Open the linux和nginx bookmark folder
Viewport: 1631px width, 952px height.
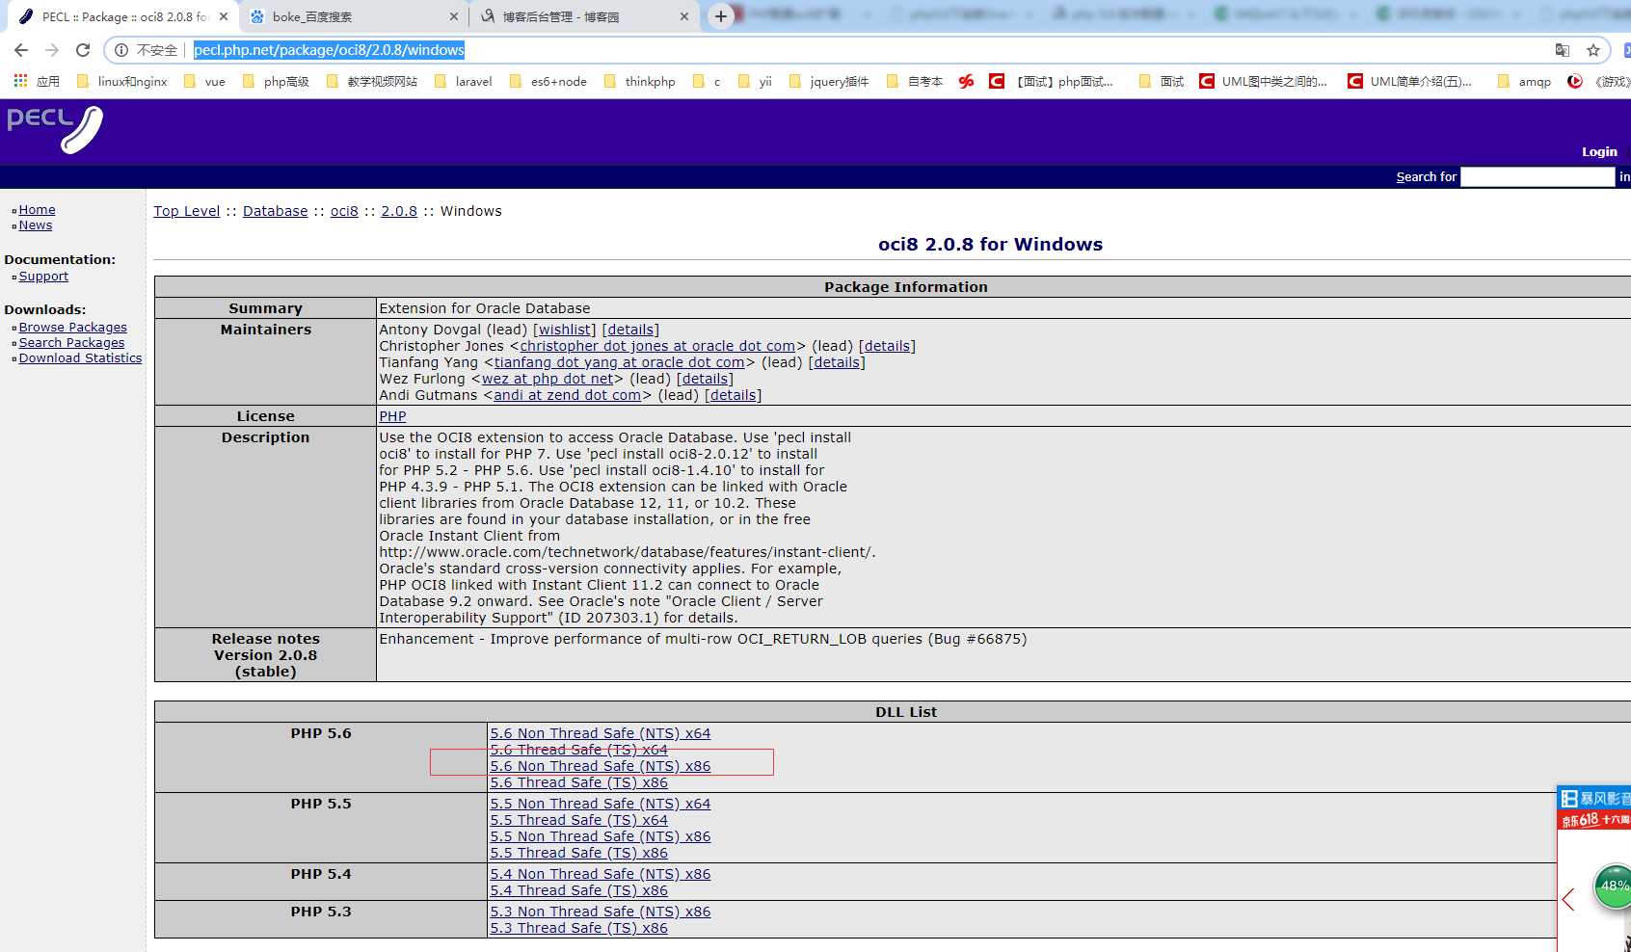(x=121, y=81)
